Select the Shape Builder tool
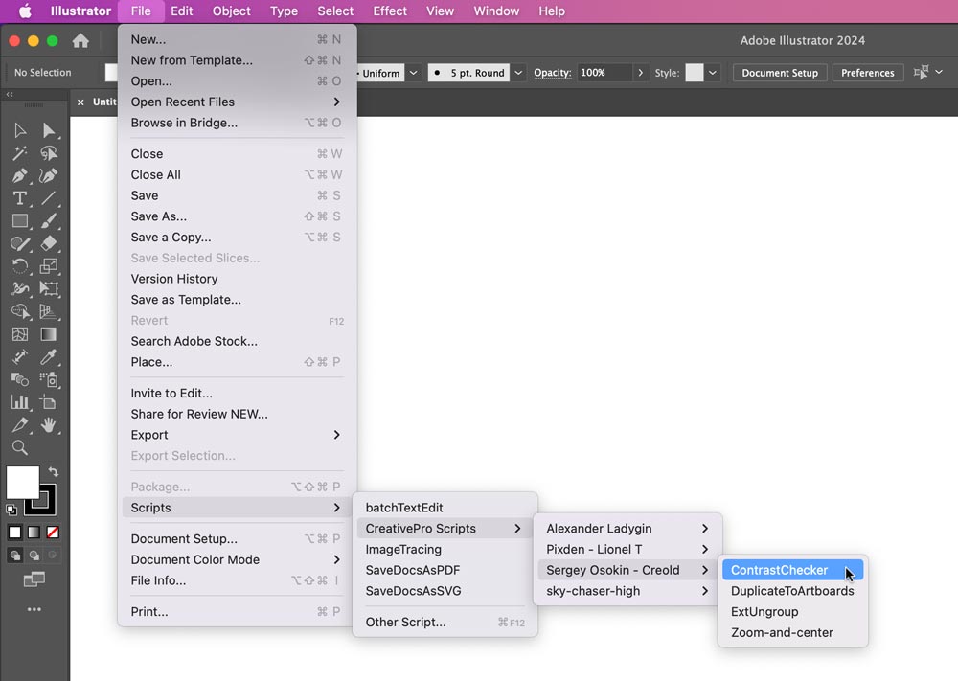958x681 pixels. [19, 311]
